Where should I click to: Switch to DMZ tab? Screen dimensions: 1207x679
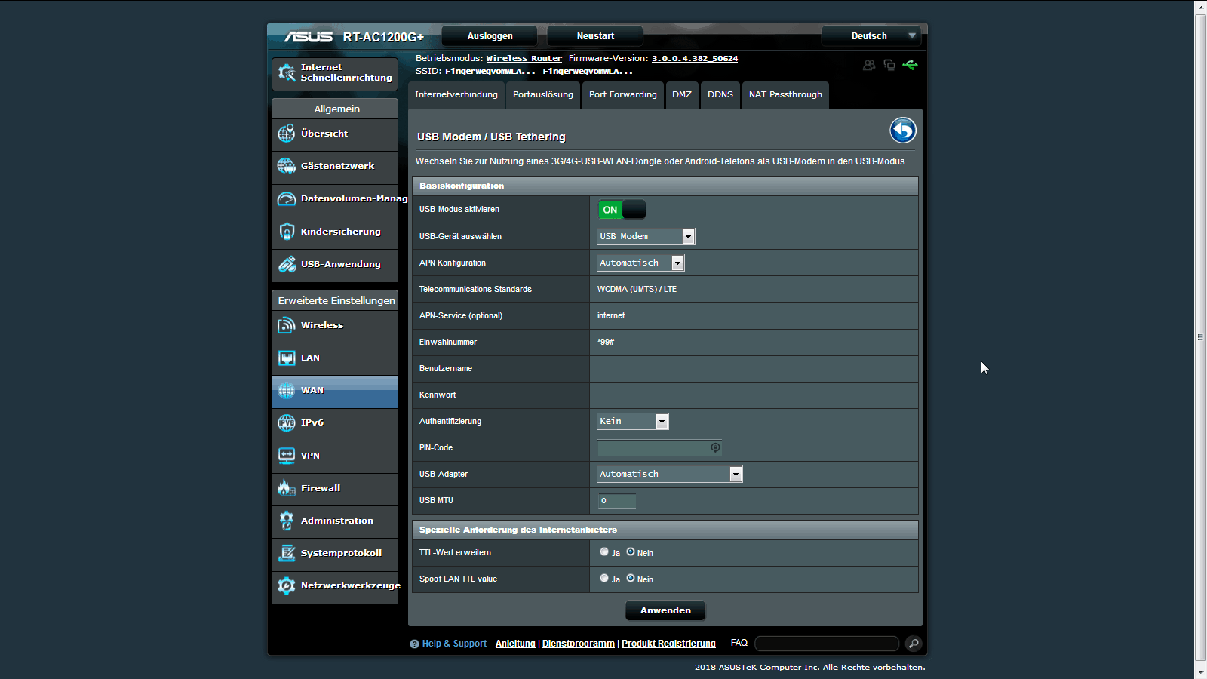click(682, 95)
